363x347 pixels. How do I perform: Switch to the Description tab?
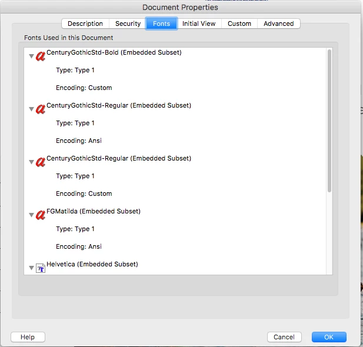click(x=85, y=24)
